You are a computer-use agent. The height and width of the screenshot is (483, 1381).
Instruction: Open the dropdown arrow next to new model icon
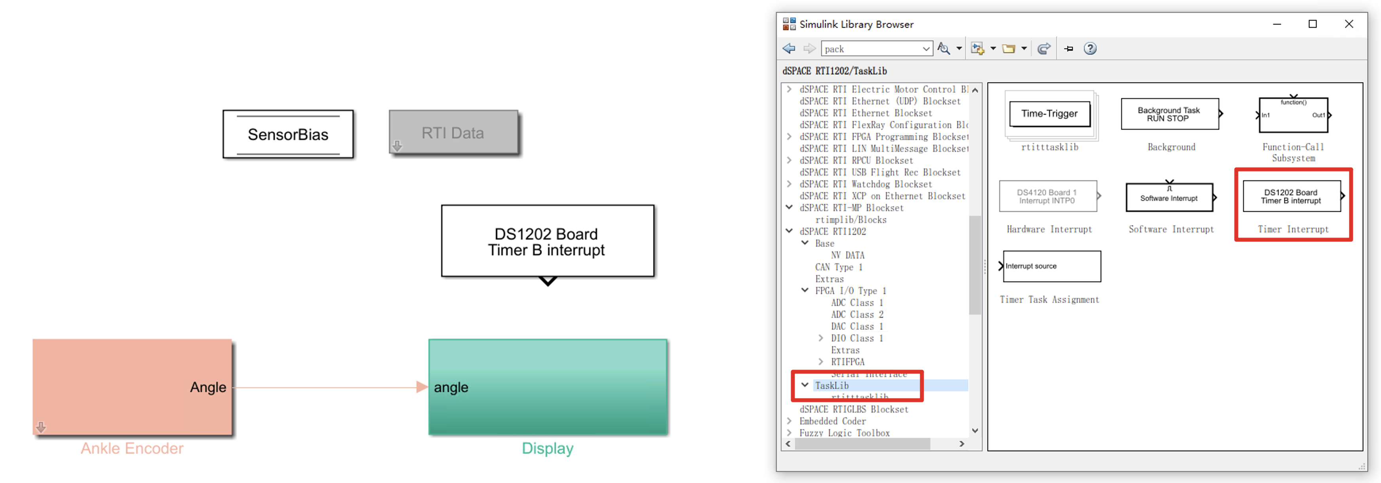[993, 49]
